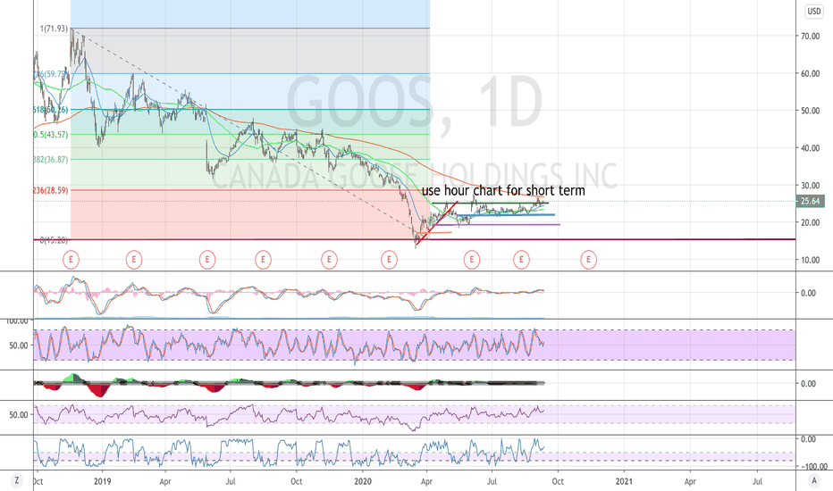833x491 pixels.
Task: Click the 40.00 price axis label
Action: pos(810,148)
